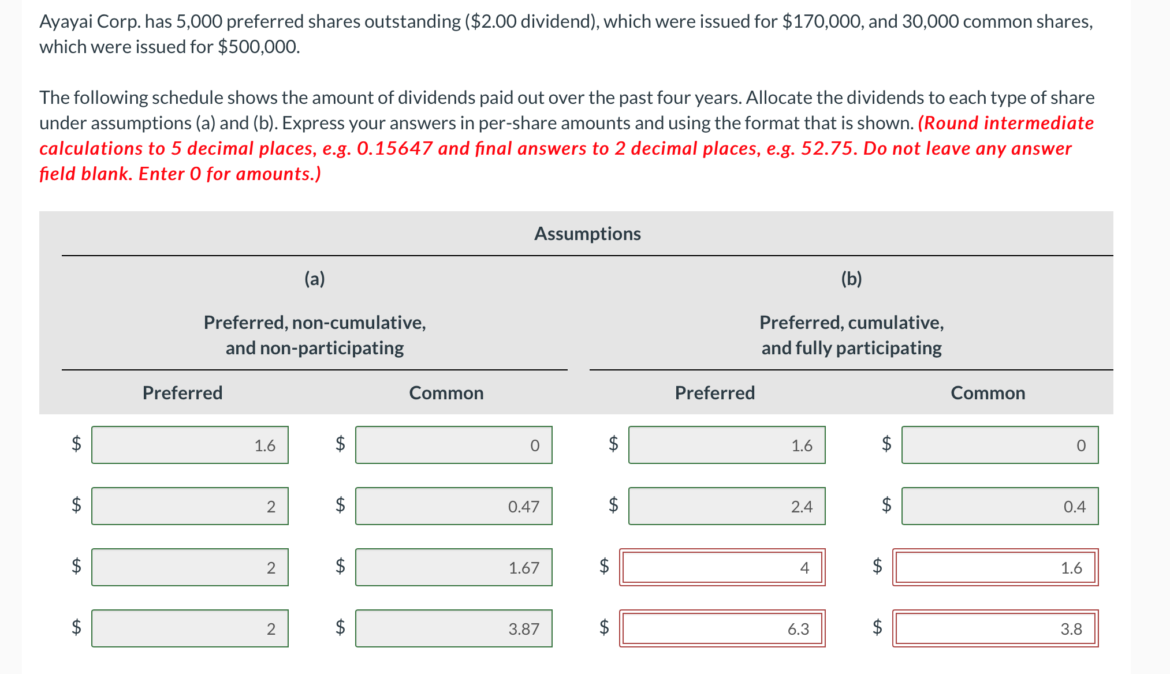Viewport: 1170px width, 674px height.
Task: Select the Preferred field showing 1.6 under assumption (b)
Action: (727, 445)
